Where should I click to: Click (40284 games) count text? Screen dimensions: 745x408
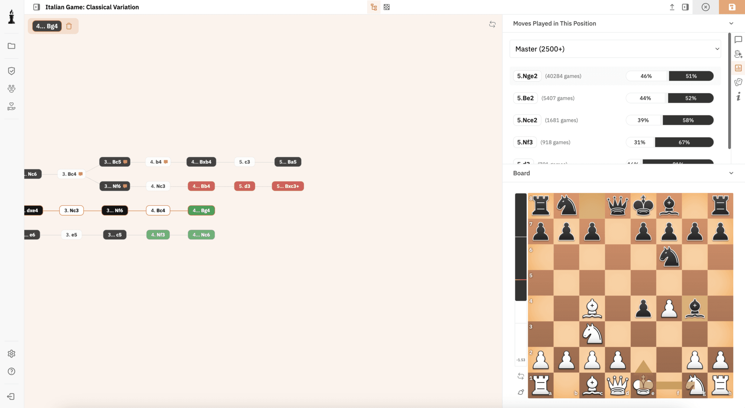[x=563, y=76]
